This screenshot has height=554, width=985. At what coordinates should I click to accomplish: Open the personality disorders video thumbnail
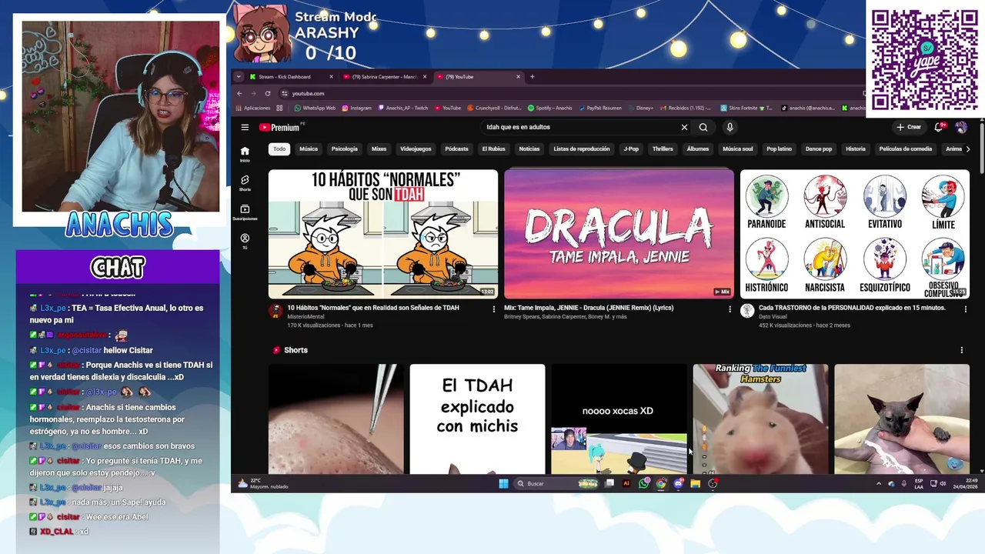pyautogui.click(x=854, y=234)
